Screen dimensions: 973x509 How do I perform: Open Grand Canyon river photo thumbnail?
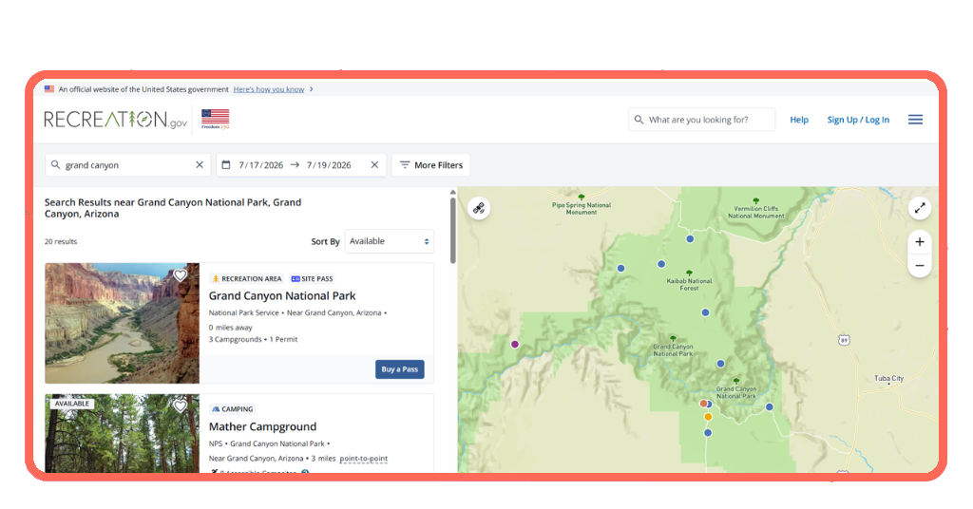pos(123,323)
